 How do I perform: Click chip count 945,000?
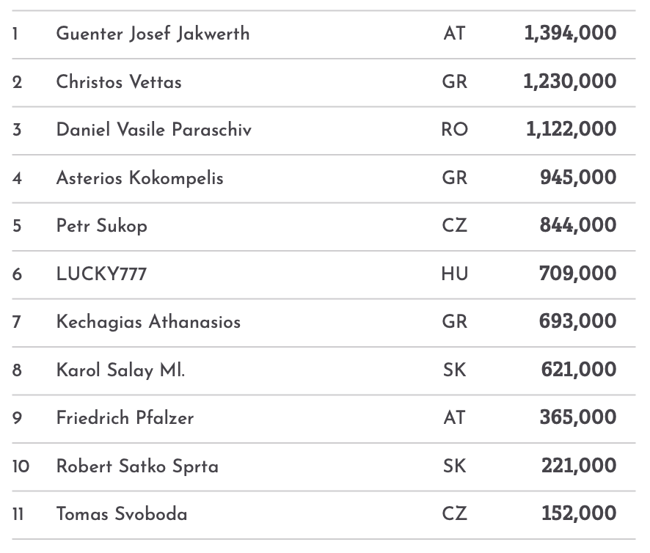click(x=578, y=177)
